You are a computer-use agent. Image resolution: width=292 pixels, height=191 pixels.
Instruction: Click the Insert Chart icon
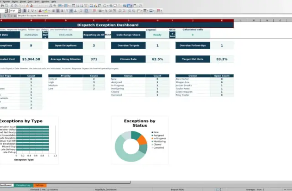pyautogui.click(x=95, y=6)
